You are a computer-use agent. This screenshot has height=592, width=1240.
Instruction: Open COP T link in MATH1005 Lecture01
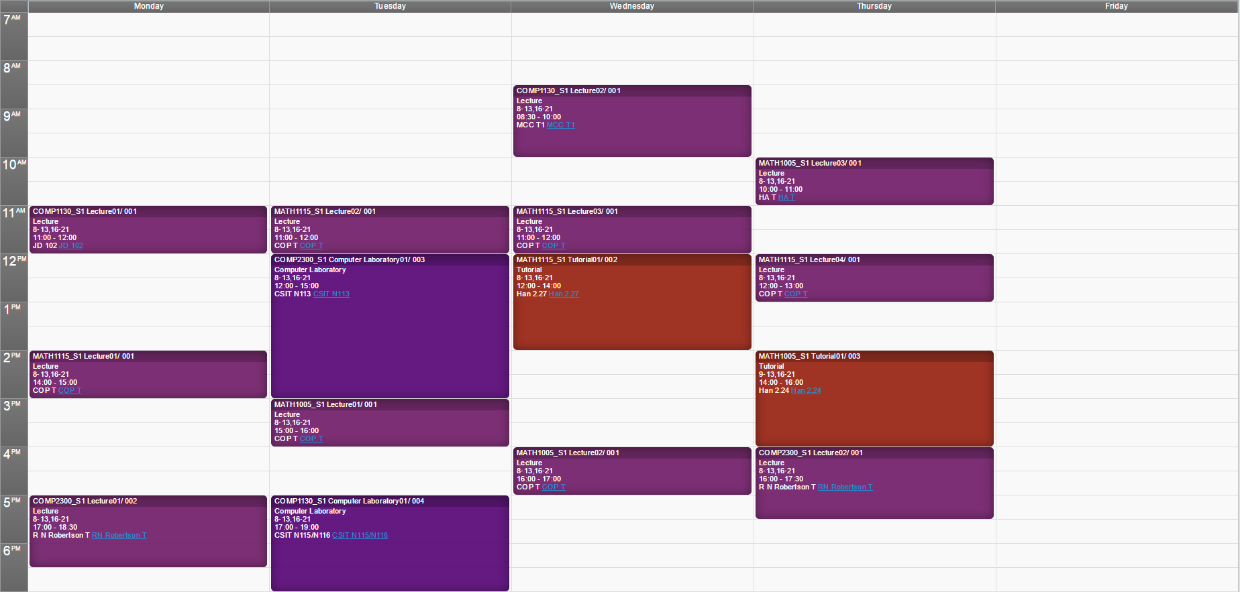click(311, 439)
